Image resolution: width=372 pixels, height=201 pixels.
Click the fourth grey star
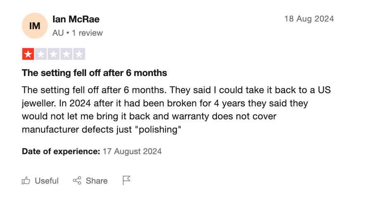67,54
